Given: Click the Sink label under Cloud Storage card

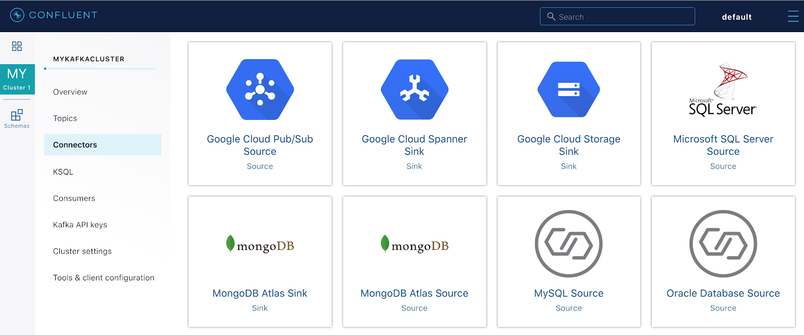Looking at the screenshot, I should [569, 166].
